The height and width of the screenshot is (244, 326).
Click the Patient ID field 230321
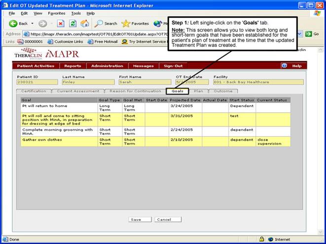pos(37,82)
